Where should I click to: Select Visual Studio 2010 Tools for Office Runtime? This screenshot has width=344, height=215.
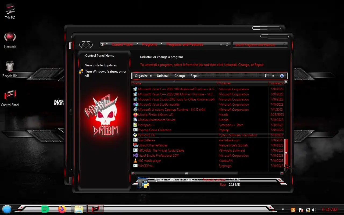click(x=208, y=99)
